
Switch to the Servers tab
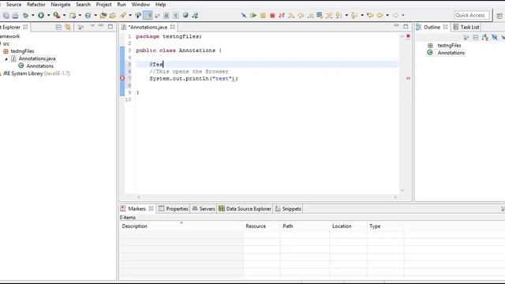coord(204,208)
